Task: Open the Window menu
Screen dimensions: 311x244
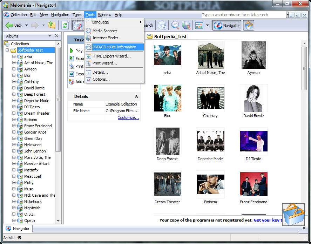Action: coord(104,15)
